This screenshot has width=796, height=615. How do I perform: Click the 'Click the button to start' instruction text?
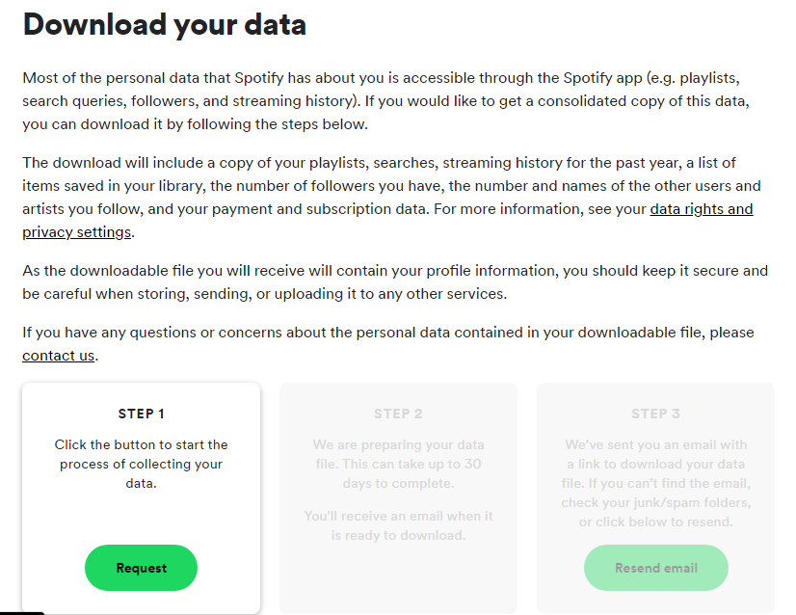pyautogui.click(x=141, y=464)
